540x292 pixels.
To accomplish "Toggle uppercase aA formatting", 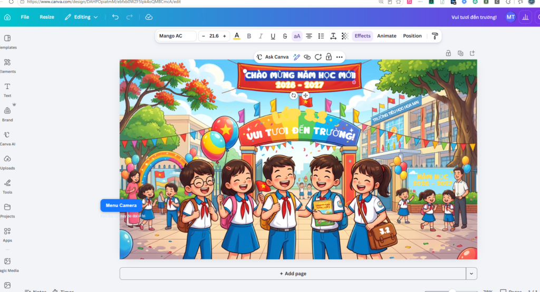I will click(x=297, y=36).
